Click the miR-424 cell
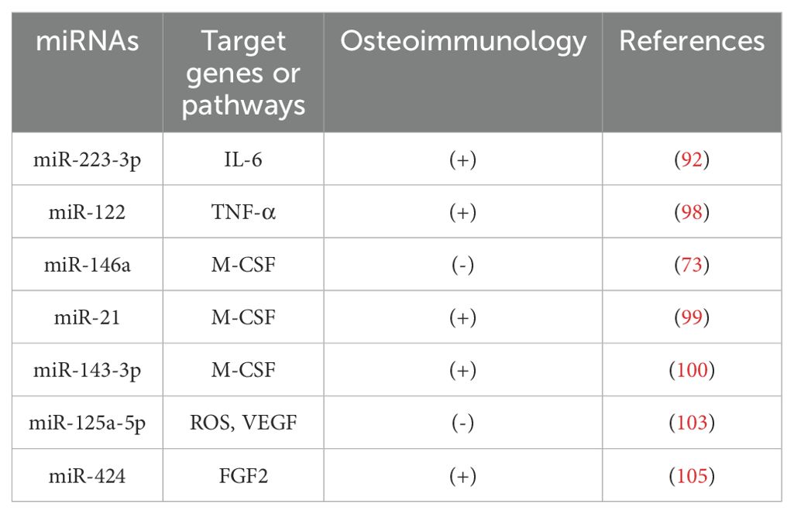Viewport: 794px width, 514px height. click(88, 475)
